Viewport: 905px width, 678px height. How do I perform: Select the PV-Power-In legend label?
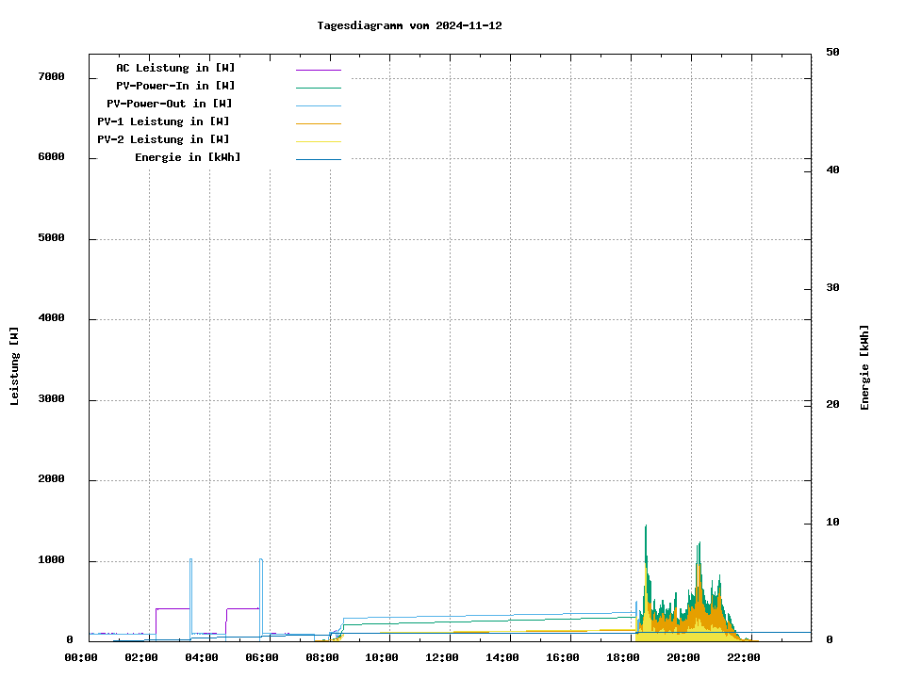click(x=175, y=86)
